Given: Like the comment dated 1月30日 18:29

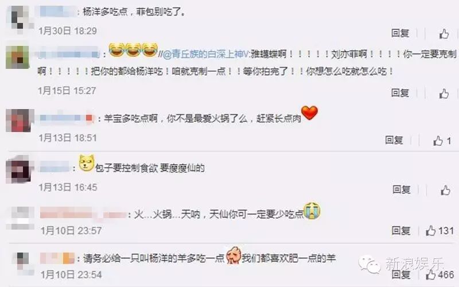Looking at the screenshot, I should [444, 34].
